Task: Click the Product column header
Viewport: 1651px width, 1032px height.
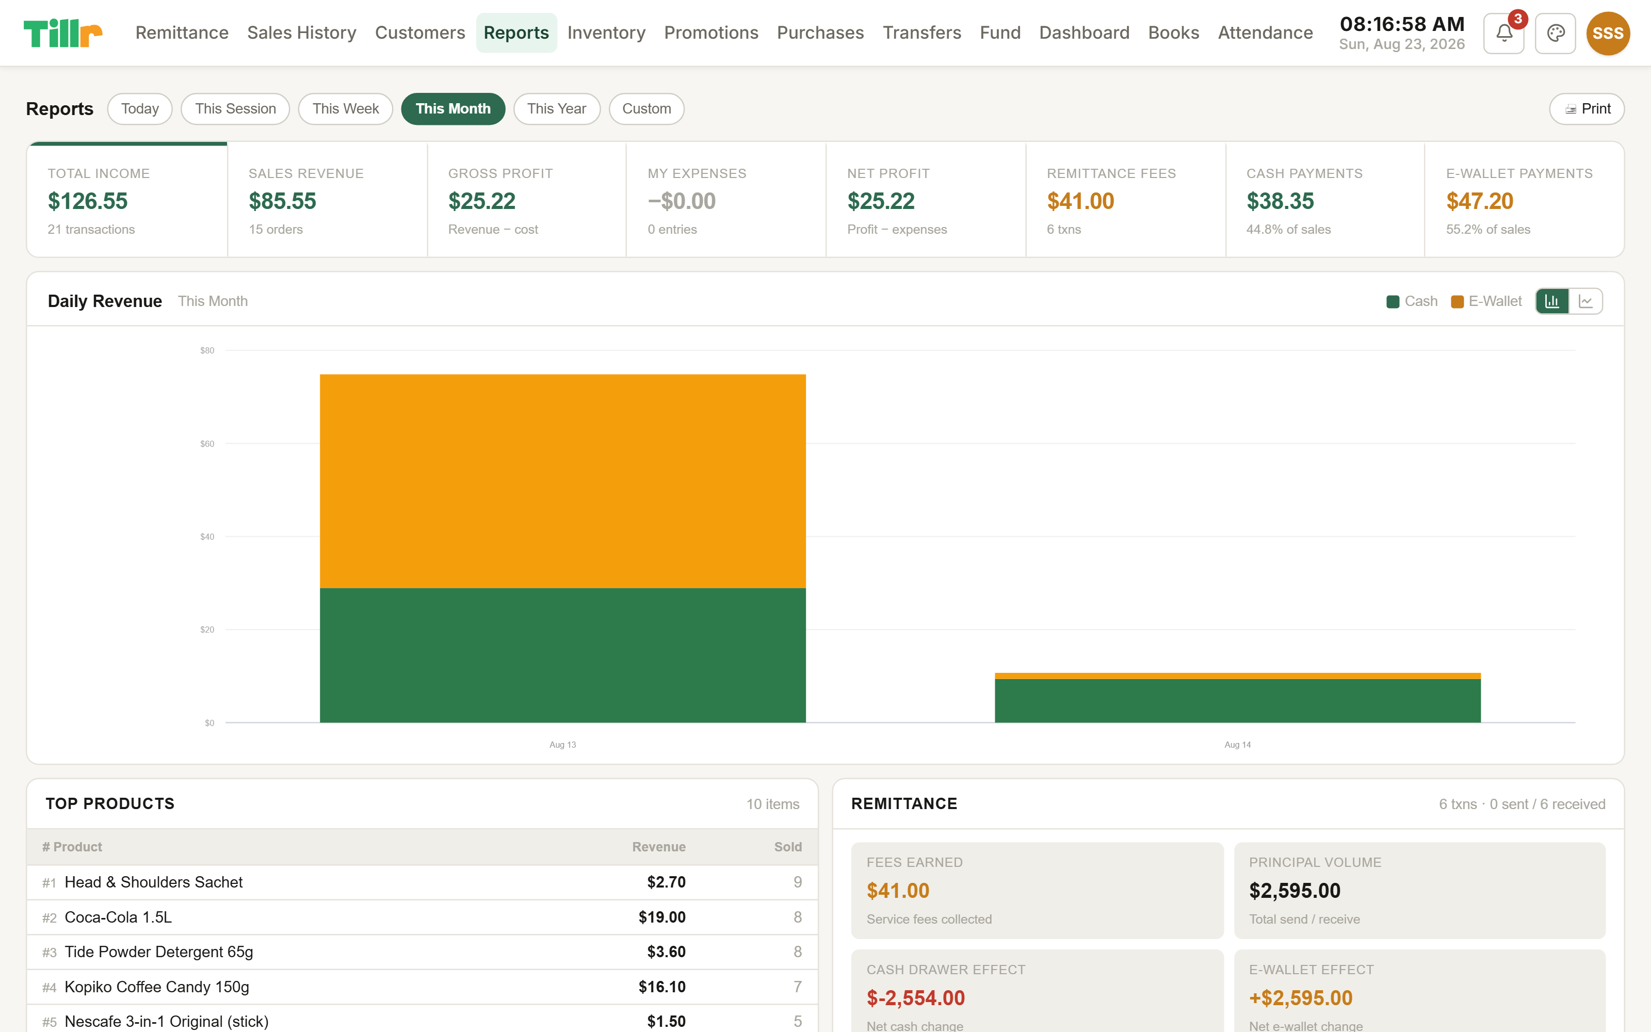Action: (x=72, y=846)
